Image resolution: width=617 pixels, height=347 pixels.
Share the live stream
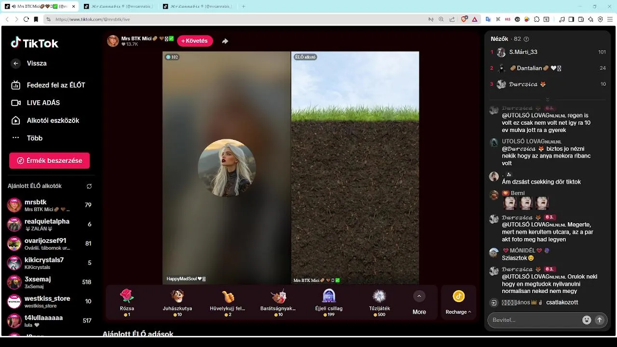[225, 41]
